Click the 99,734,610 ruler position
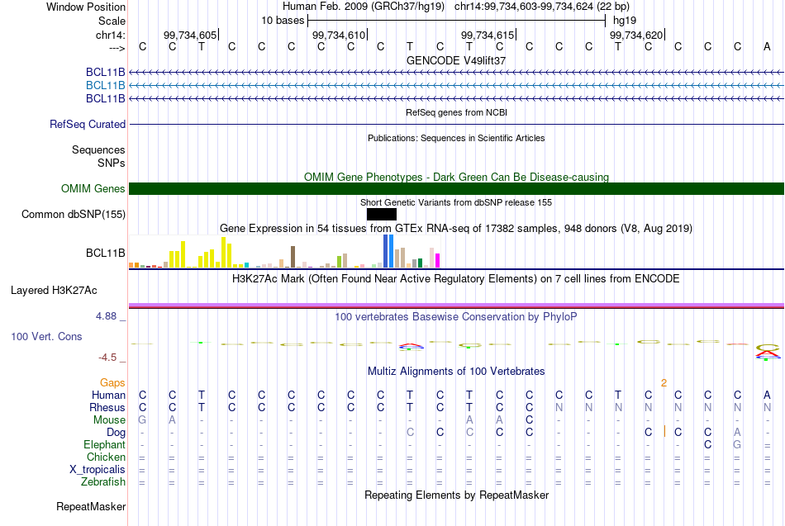The width and height of the screenshot is (785, 526). coord(339,35)
